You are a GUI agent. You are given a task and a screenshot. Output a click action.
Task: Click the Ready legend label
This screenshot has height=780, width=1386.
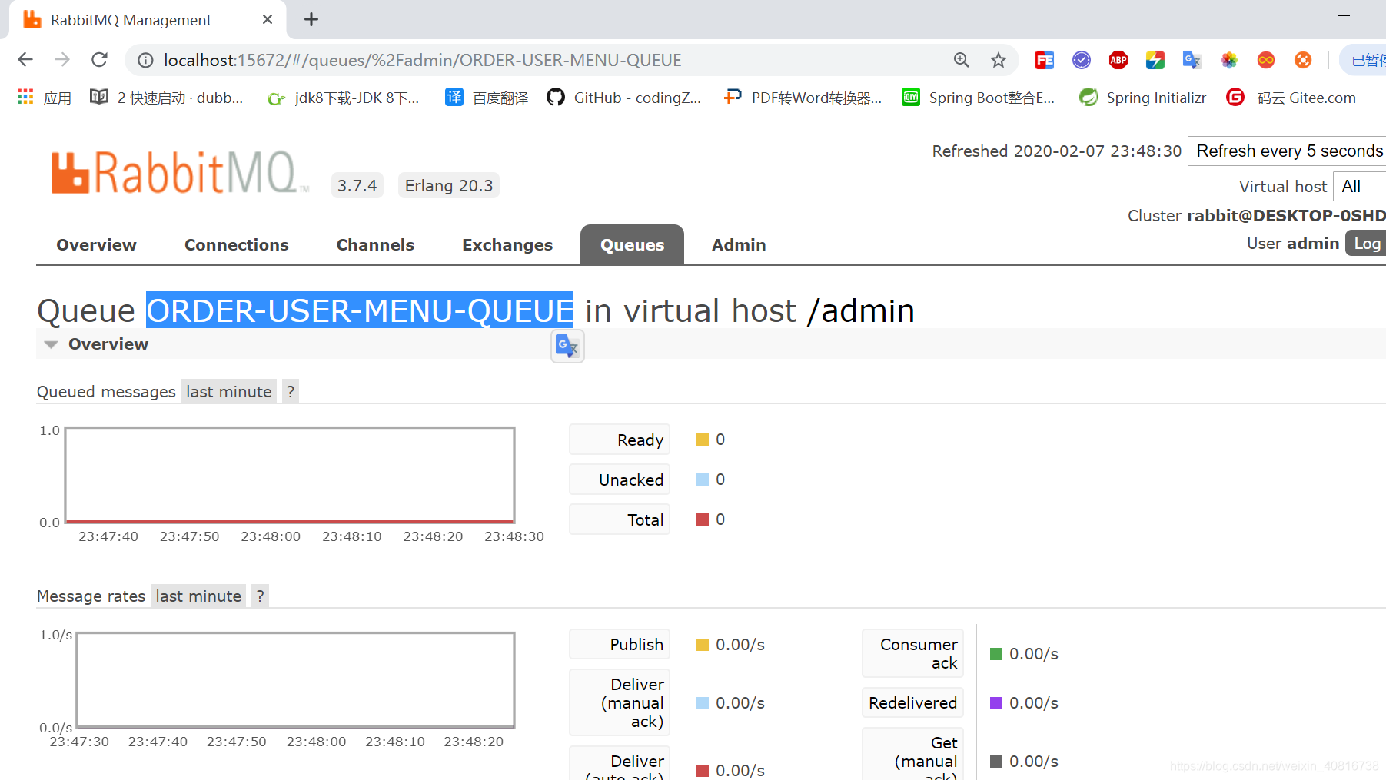[620, 440]
